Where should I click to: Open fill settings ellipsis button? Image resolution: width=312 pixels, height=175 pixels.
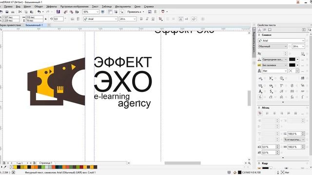pos(302,59)
